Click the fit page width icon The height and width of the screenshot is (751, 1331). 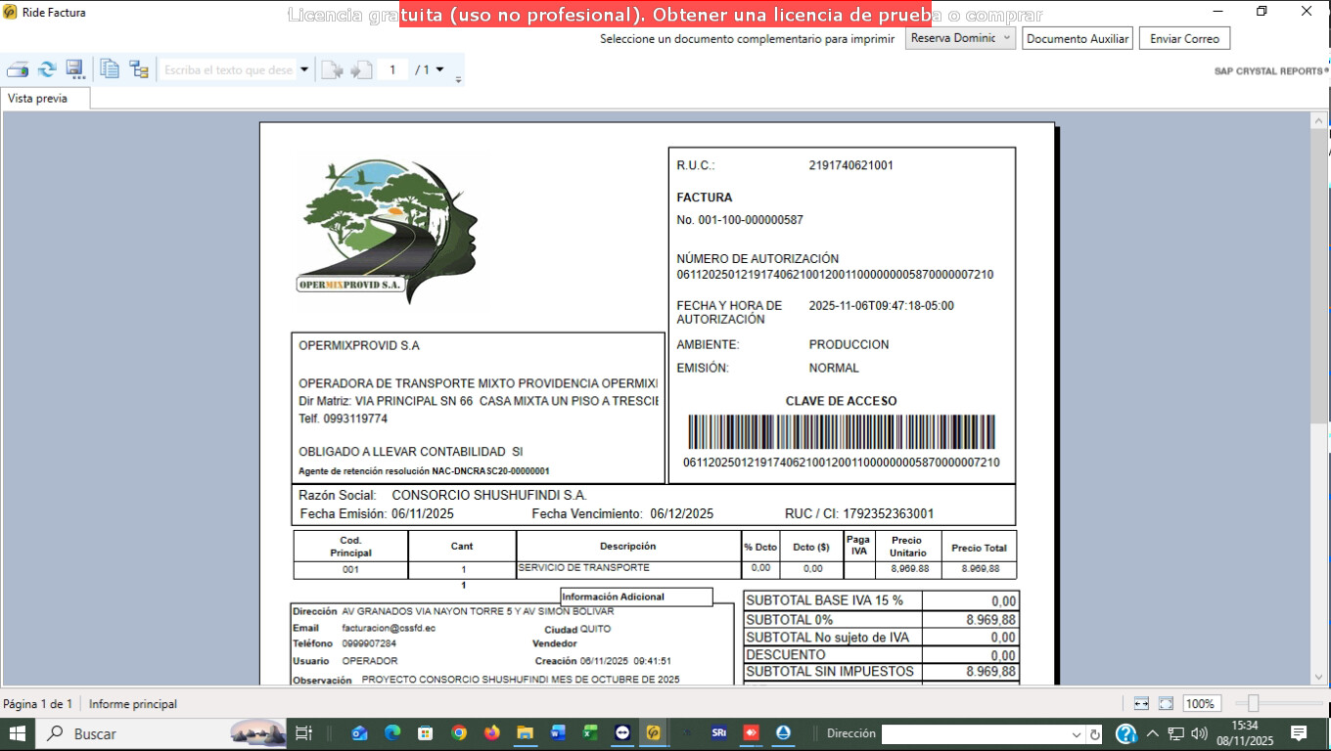pos(1141,704)
